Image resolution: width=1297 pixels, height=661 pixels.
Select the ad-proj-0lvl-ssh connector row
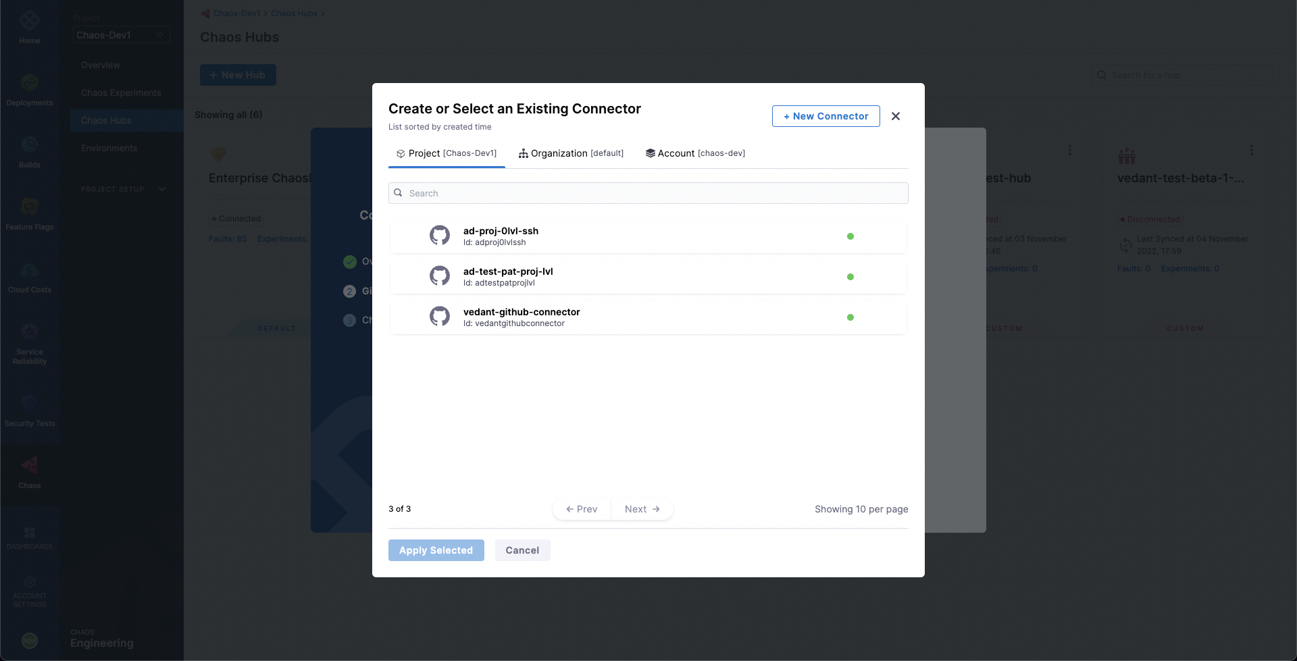click(648, 236)
